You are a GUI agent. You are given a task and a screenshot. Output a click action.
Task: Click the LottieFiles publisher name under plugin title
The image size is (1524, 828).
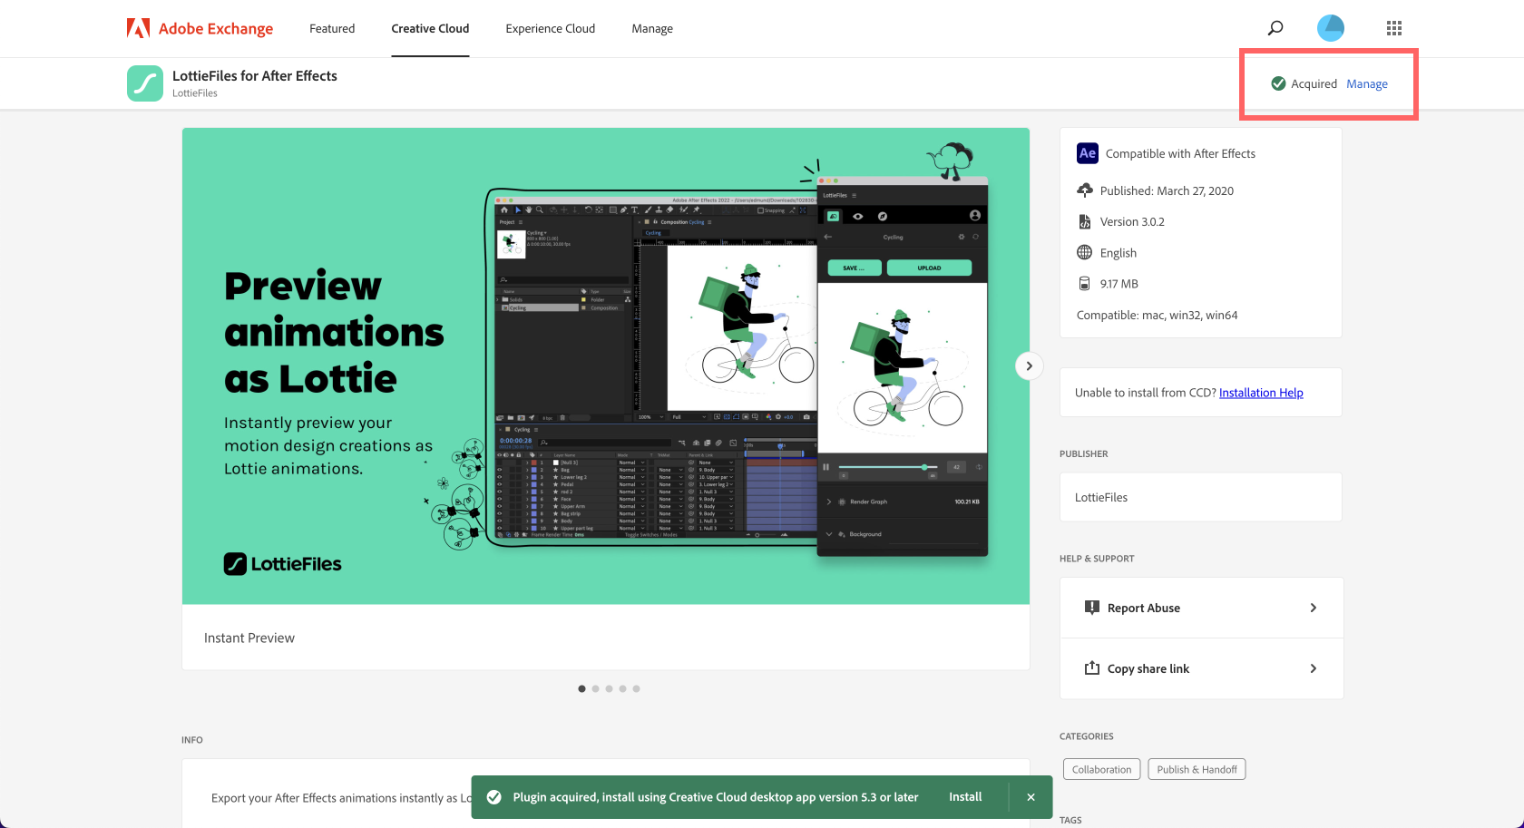click(x=195, y=93)
